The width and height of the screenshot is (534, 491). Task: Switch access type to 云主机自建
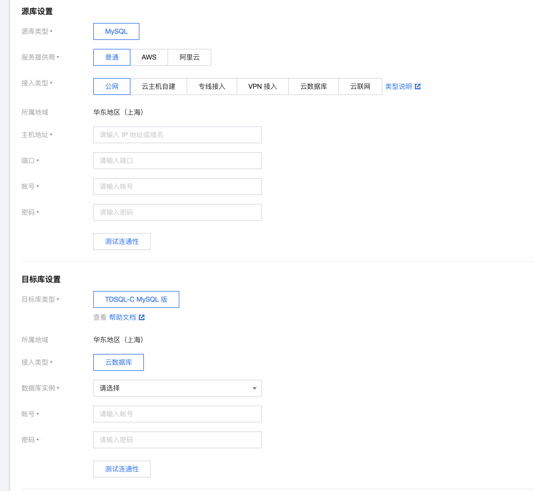tap(159, 87)
